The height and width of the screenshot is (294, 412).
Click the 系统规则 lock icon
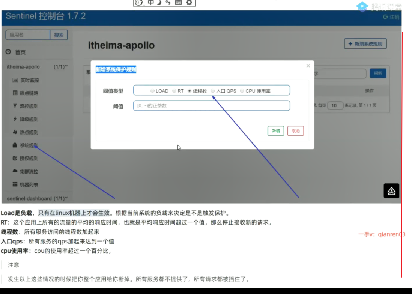click(15, 145)
